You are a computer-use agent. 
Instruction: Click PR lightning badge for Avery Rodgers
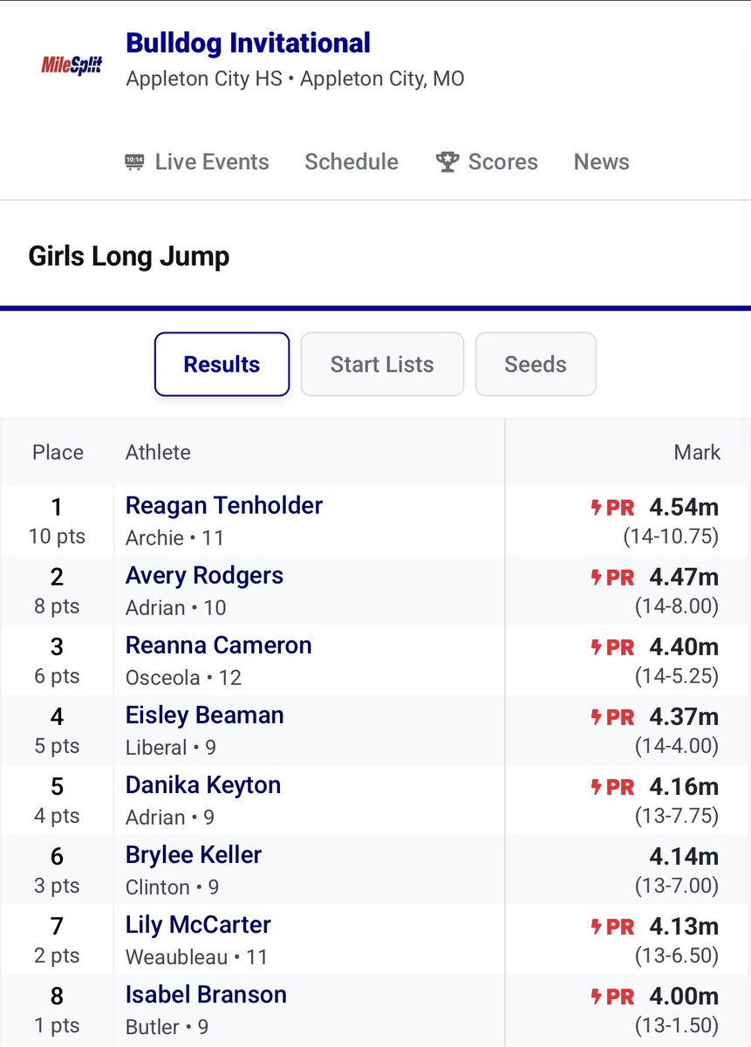coord(613,578)
